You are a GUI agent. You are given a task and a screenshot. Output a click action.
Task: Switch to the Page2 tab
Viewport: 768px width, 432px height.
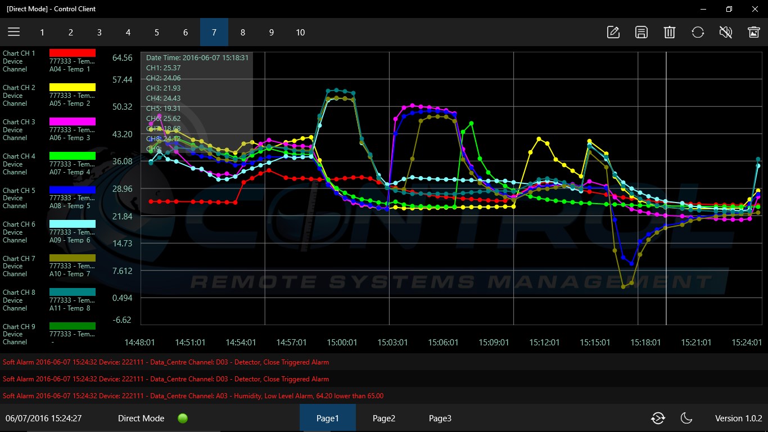pos(384,418)
